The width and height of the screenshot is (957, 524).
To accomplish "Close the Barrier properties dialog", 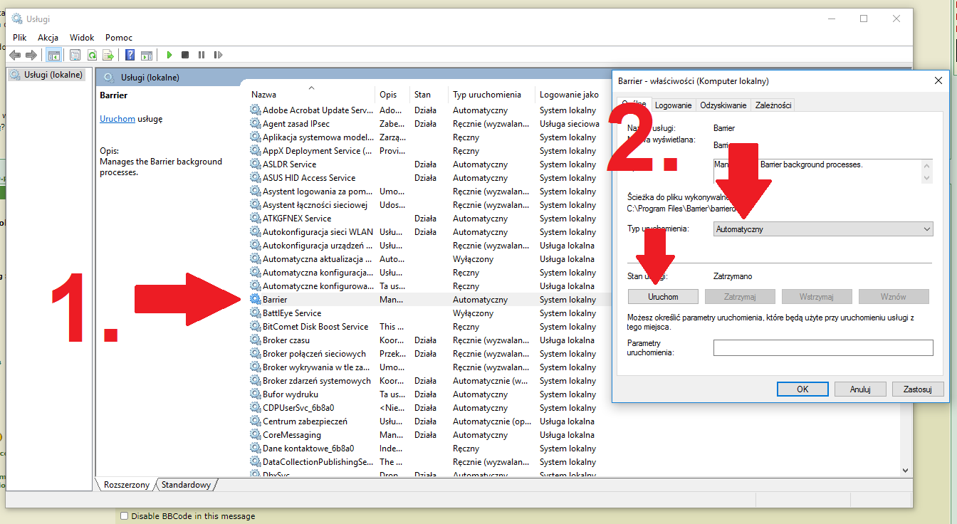I will pyautogui.click(x=938, y=80).
